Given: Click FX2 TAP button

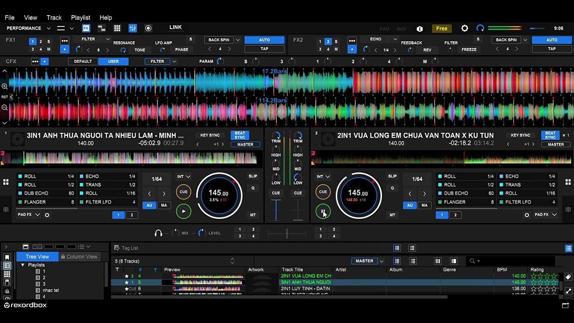Looking at the screenshot, I should pyautogui.click(x=552, y=49).
